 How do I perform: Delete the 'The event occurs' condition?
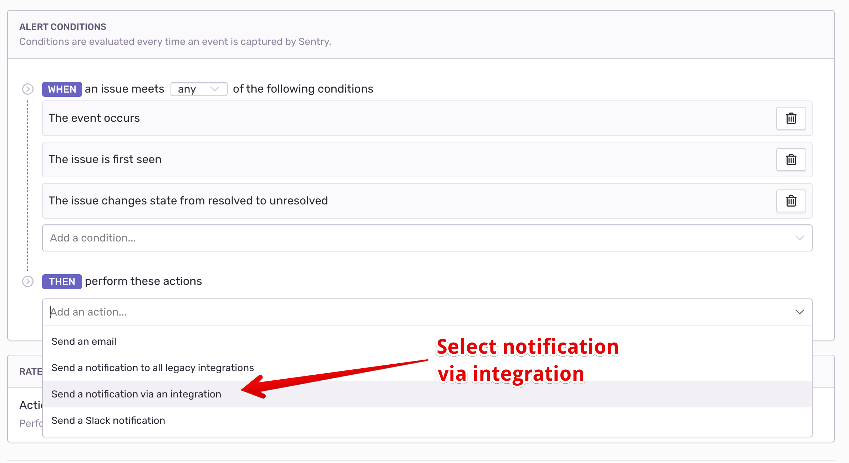pyautogui.click(x=791, y=118)
